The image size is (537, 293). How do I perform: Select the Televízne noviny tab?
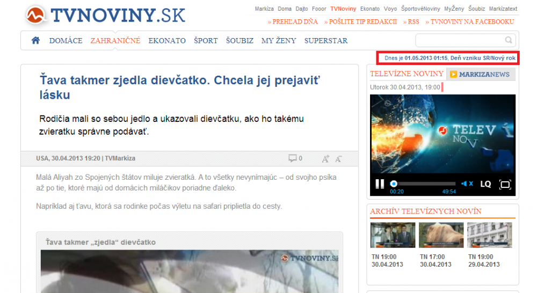tap(407, 74)
